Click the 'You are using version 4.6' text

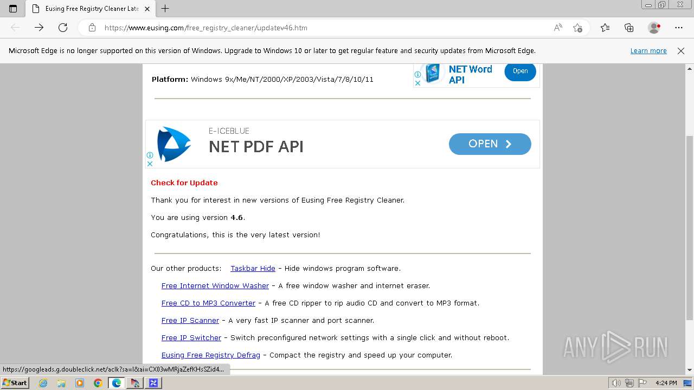[198, 217]
